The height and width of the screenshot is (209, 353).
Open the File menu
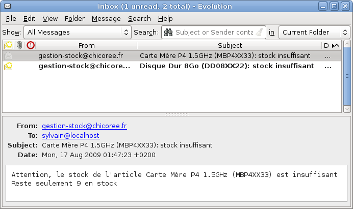click(11, 19)
